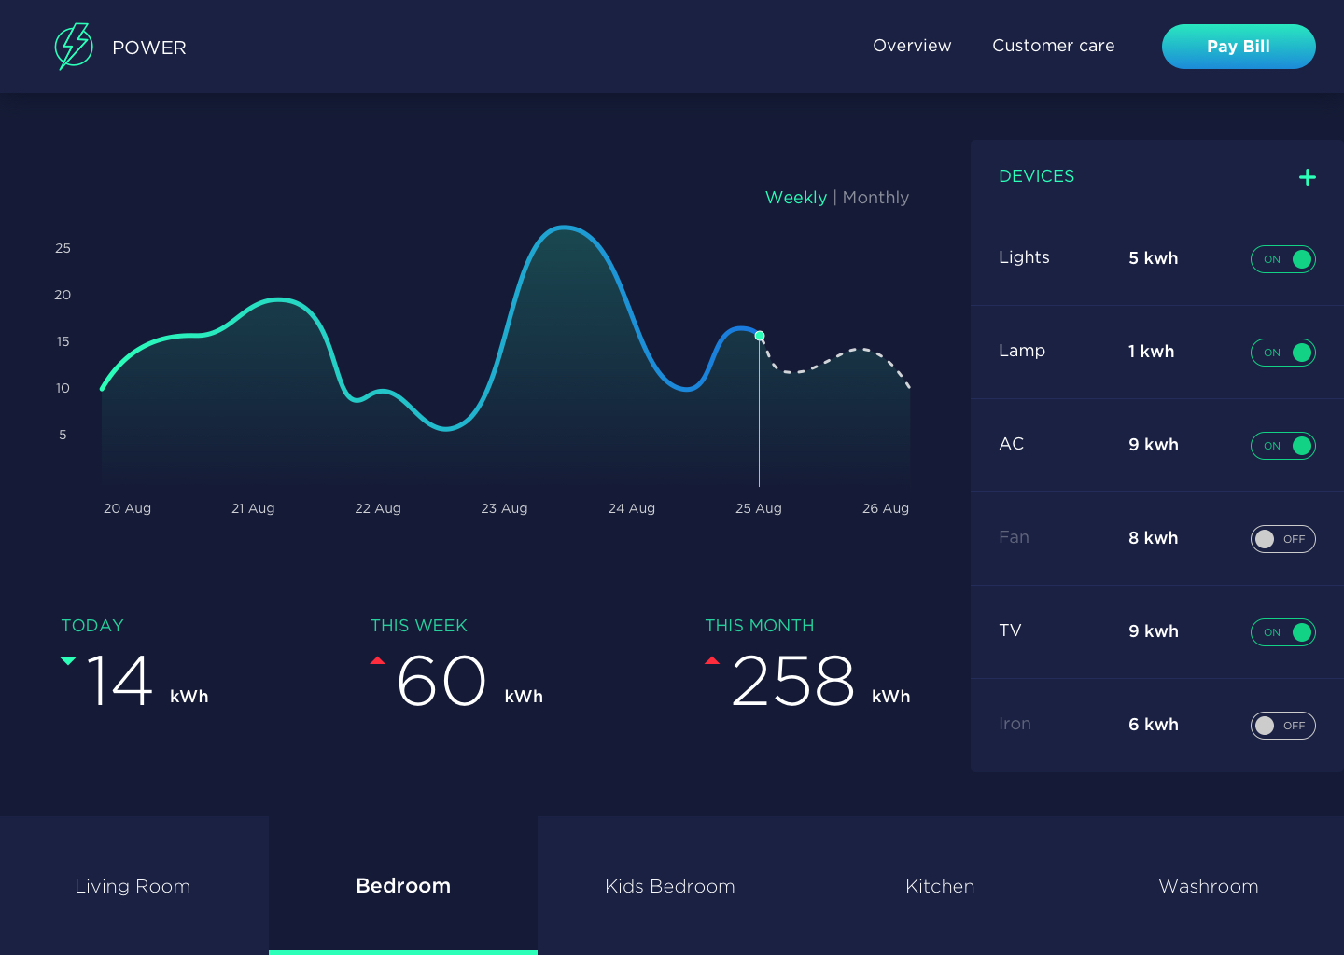The width and height of the screenshot is (1344, 955).
Task: Click the THIS MONTH 258 kWh figure
Action: [x=821, y=682]
